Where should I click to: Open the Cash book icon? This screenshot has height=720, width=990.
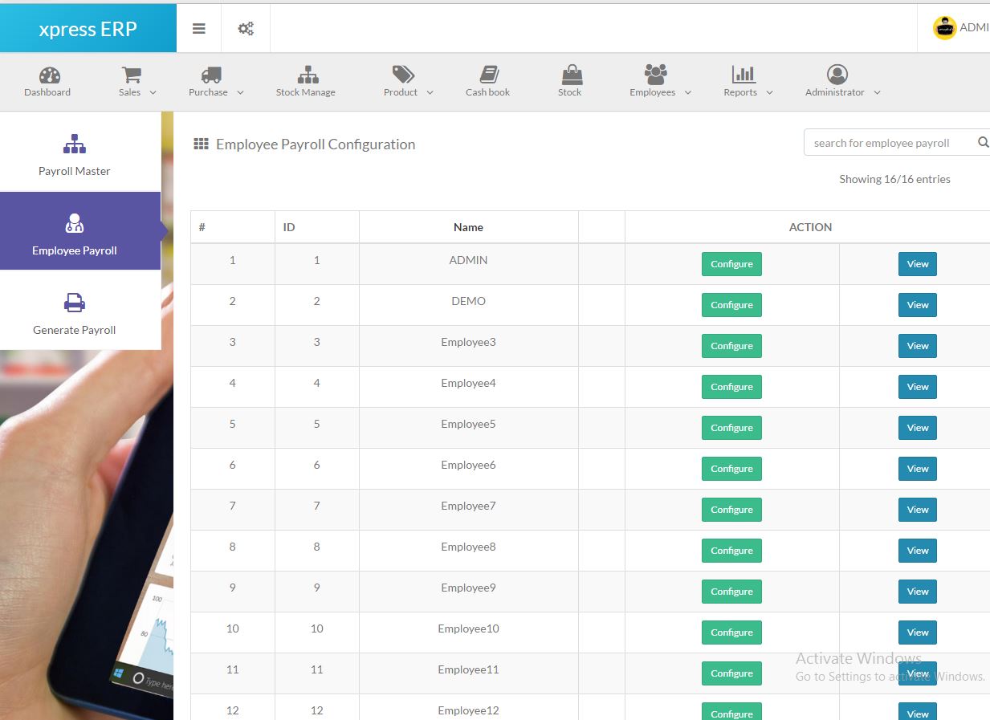pyautogui.click(x=489, y=75)
